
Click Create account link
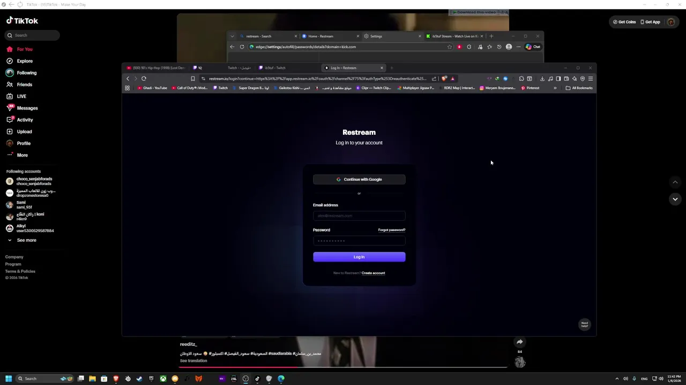pyautogui.click(x=374, y=273)
